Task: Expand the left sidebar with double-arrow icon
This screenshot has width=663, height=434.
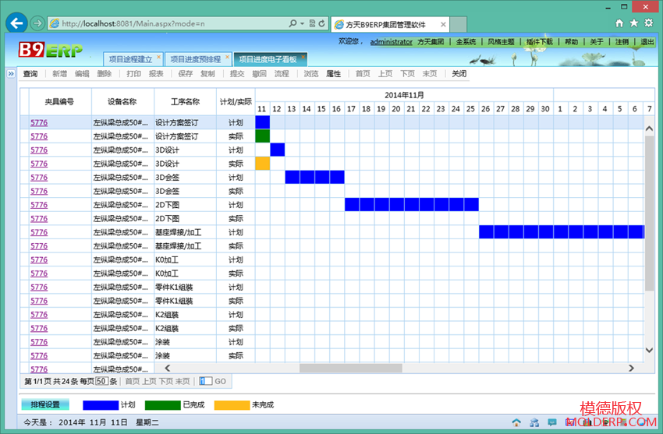Action: [11, 74]
